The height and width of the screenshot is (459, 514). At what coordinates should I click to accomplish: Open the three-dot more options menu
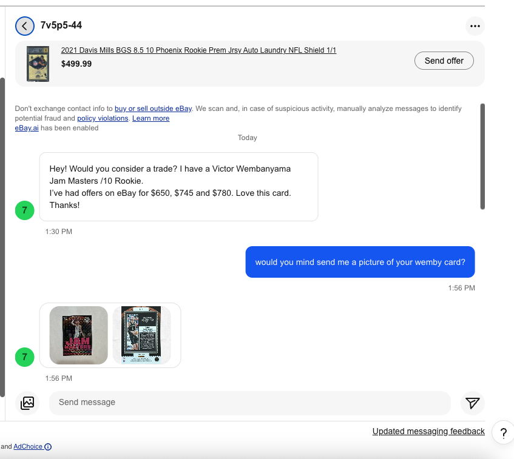[x=475, y=26]
